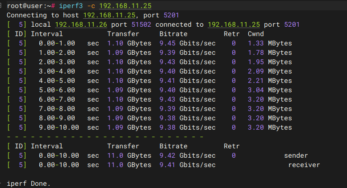347x188 pixels.
Task: Select Cwnd value 1.78 MBytes
Action: pyautogui.click(x=270, y=53)
